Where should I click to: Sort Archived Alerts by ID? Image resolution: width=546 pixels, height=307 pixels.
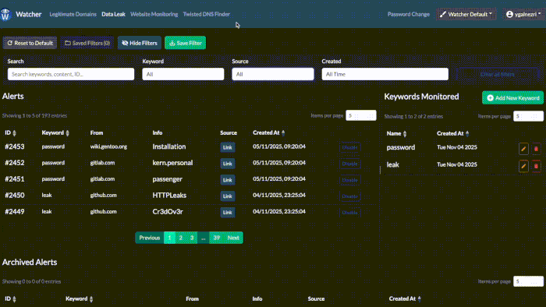10,298
